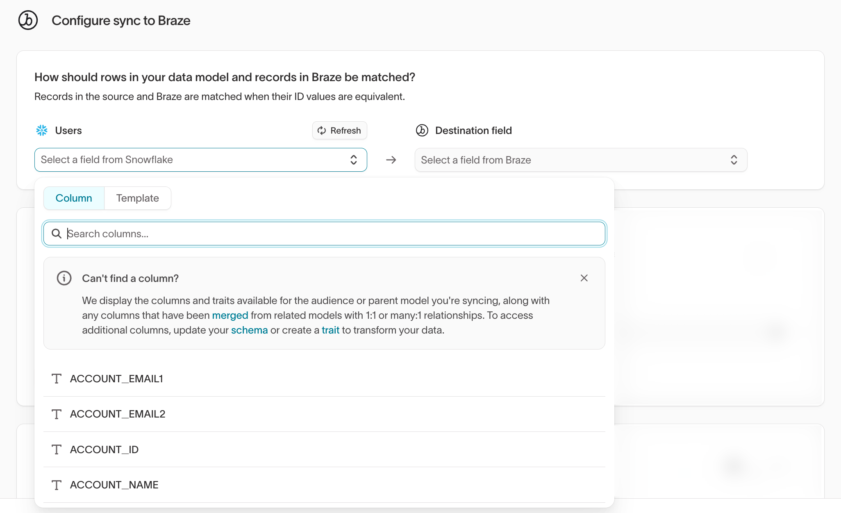The height and width of the screenshot is (513, 841).
Task: Focus the Search columns input
Action: pyautogui.click(x=324, y=234)
